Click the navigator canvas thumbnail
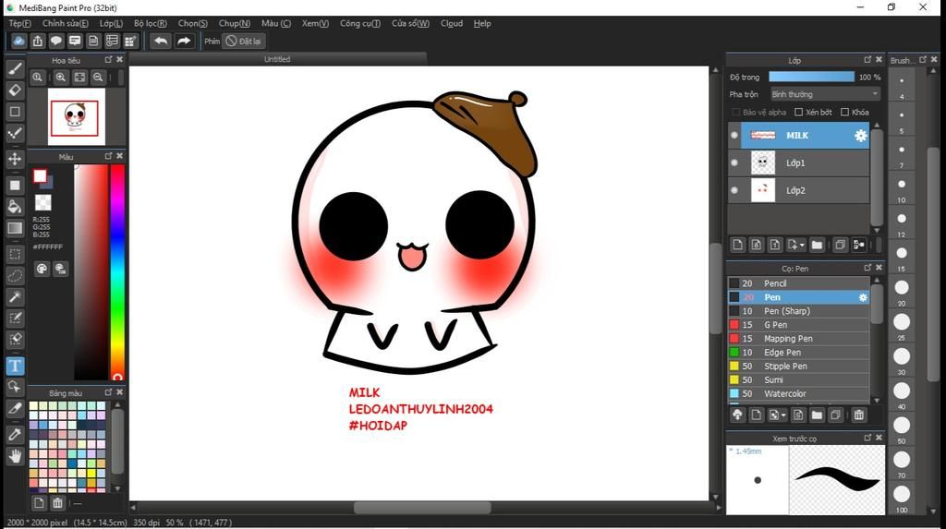Screen dimensions: 946x529 click(x=76, y=117)
